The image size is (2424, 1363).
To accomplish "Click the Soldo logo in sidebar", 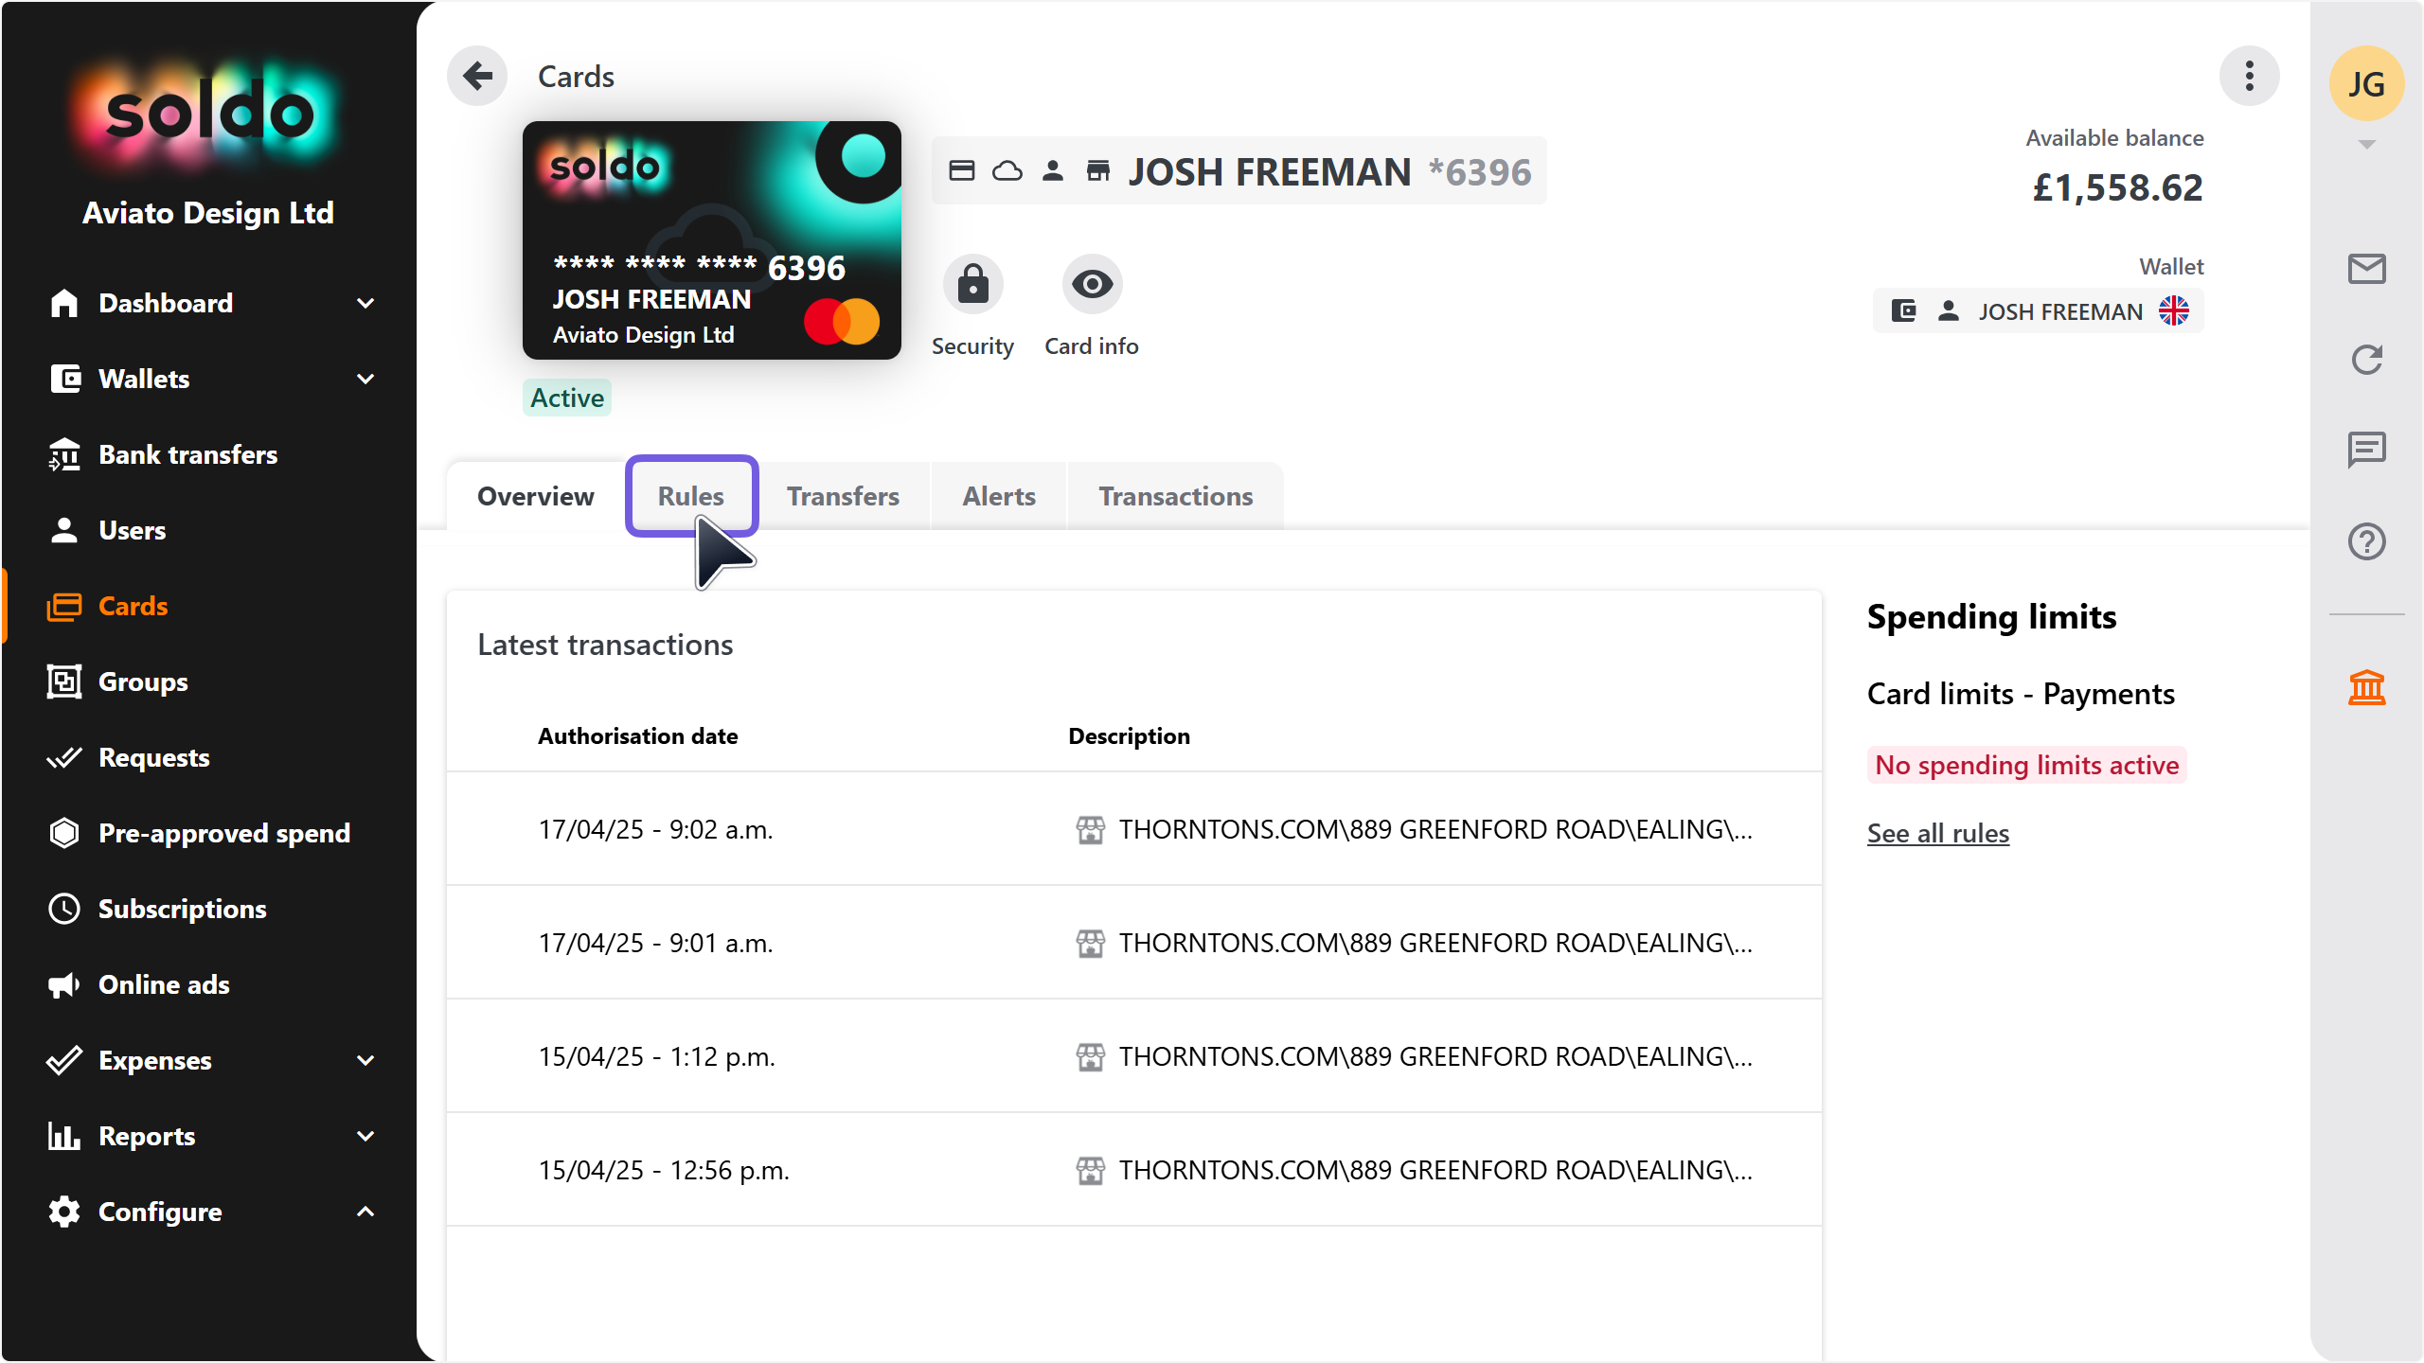I will click(x=208, y=114).
